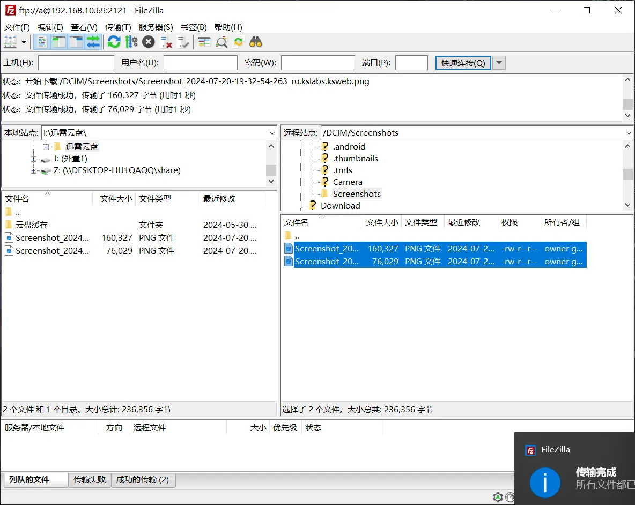
Task: Select Screenshots folder in remote tree
Action: (357, 194)
